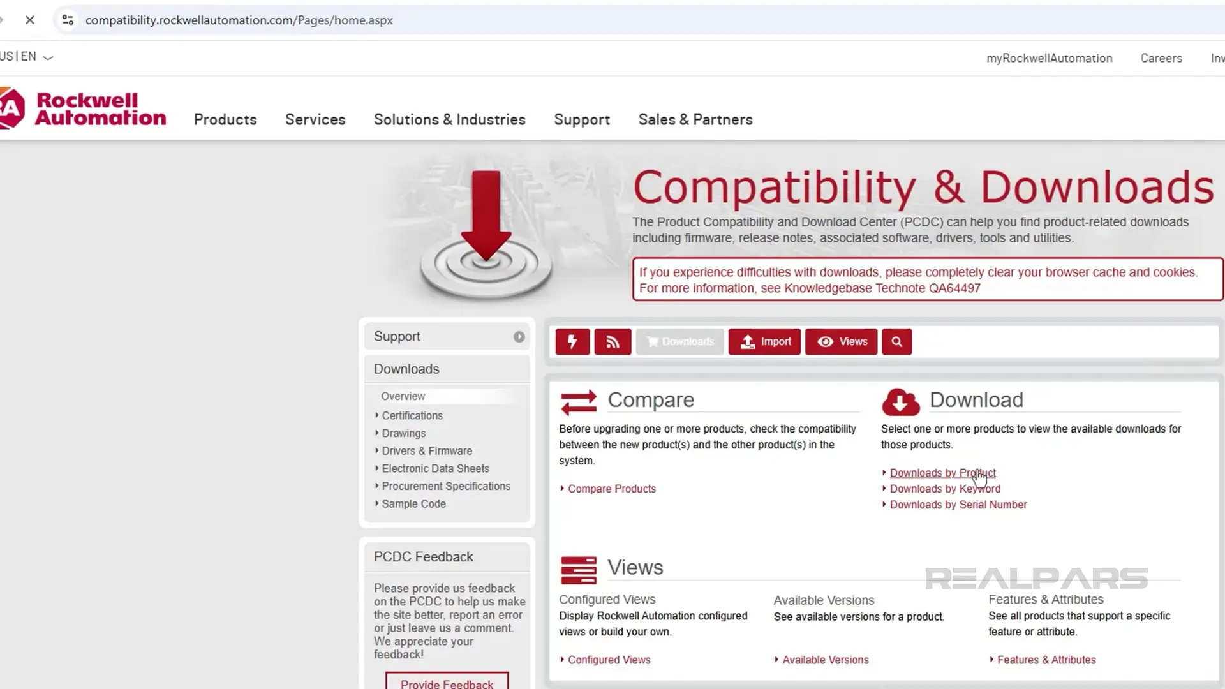Viewport: 1225px width, 689px height.
Task: Click the Rockwell Automation logo
Action: (83, 108)
